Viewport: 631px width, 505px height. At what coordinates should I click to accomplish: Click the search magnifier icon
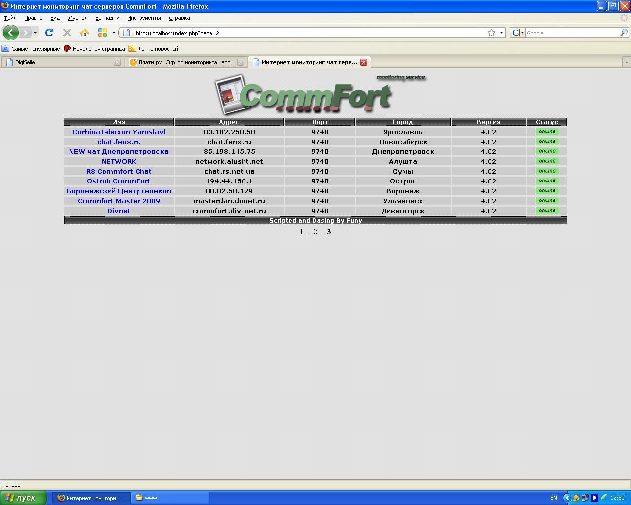[x=624, y=33]
